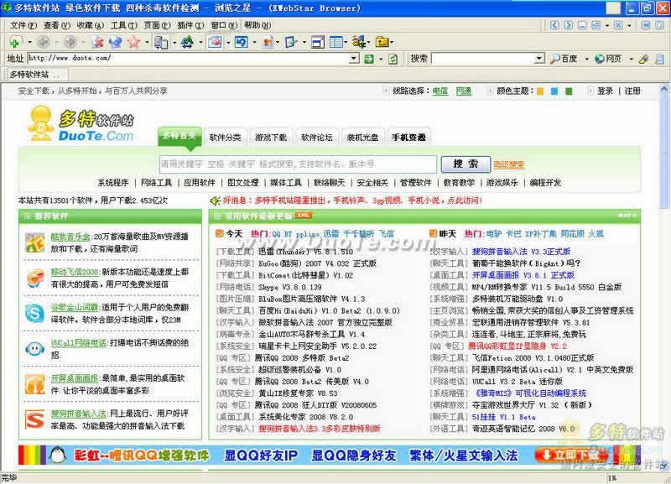Click the green-blue recycle arrows icon
Image resolution: width=671 pixels, height=484 pixels.
point(187,42)
